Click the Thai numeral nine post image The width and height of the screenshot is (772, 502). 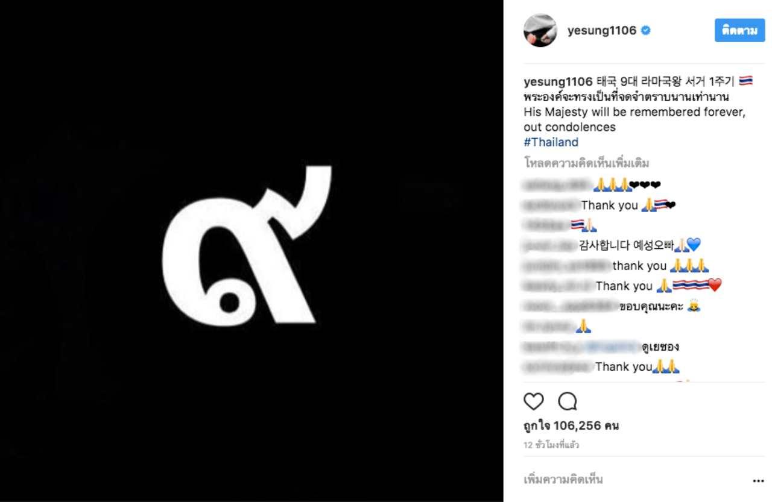pos(252,251)
